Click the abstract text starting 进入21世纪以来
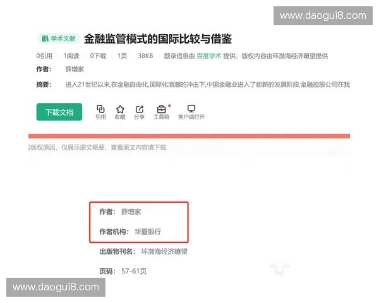This screenshot has width=379, height=303. tap(208, 85)
